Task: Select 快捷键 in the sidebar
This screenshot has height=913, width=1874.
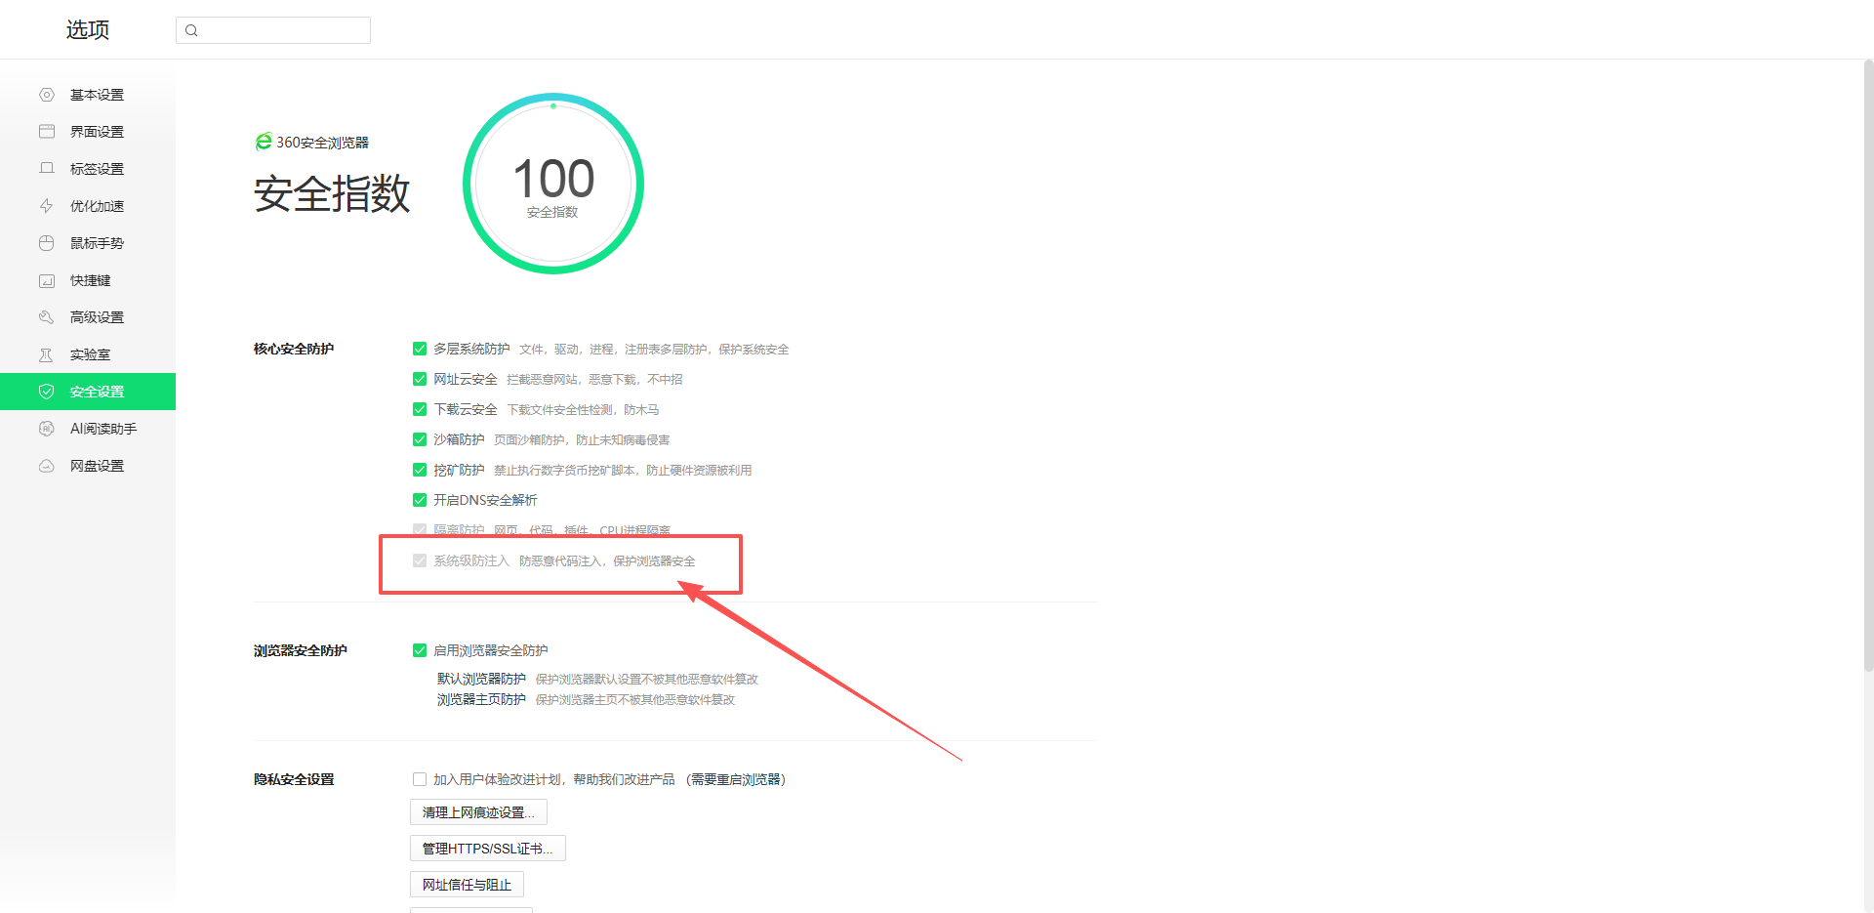Action: (88, 280)
